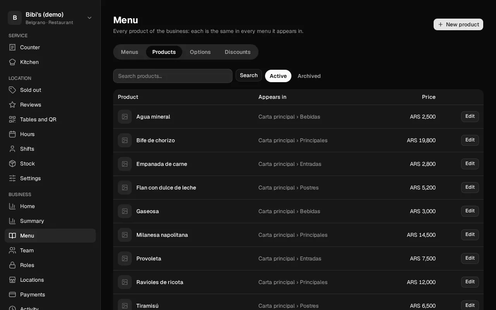Open the Tables and QR code icon
The height and width of the screenshot is (310, 496).
point(12,119)
